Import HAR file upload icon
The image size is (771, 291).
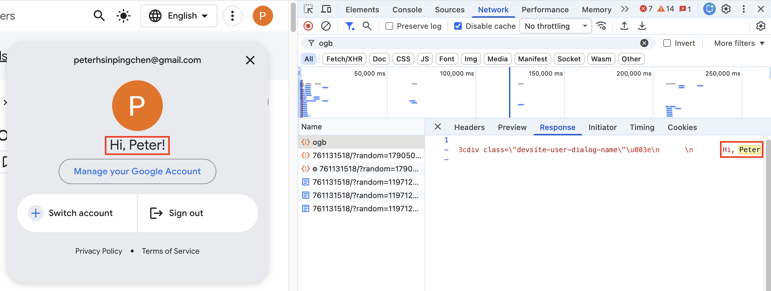coord(624,26)
